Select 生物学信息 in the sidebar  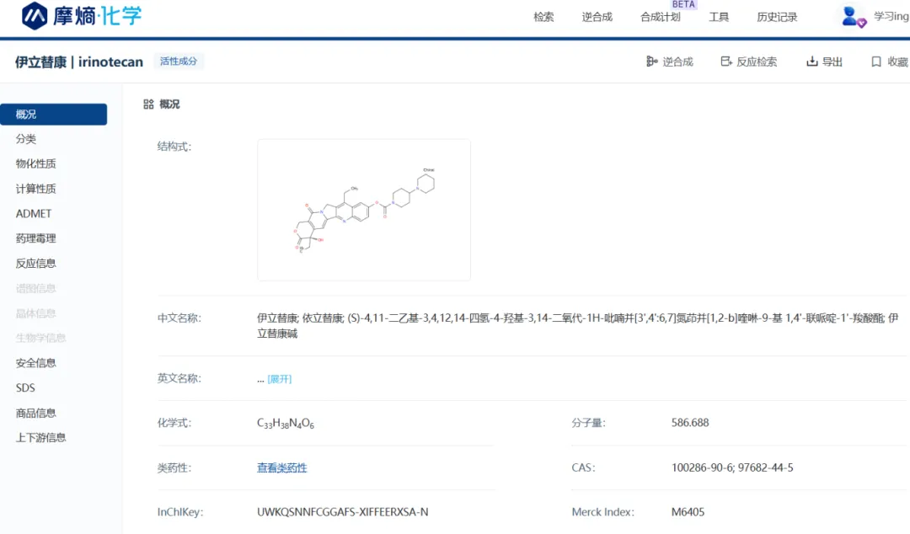coord(40,338)
